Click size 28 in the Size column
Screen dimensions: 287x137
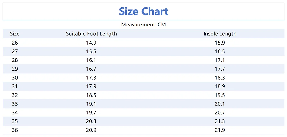(x=15, y=60)
